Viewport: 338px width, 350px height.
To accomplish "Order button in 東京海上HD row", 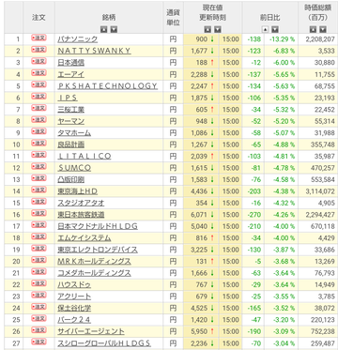I will point(38,190).
